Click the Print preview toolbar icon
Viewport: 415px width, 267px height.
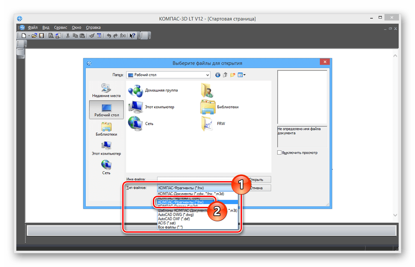pos(51,36)
